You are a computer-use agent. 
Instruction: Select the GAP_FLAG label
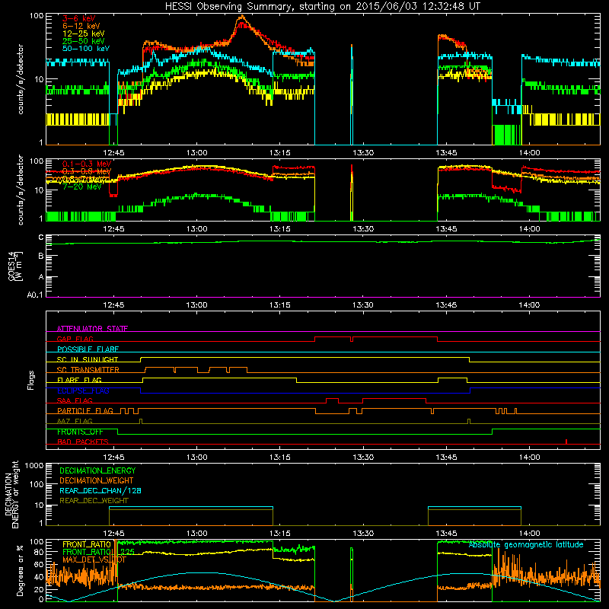tap(75, 339)
